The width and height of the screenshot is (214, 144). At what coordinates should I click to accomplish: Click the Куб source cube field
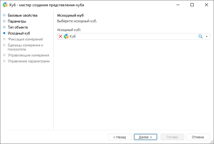[x=132, y=37]
